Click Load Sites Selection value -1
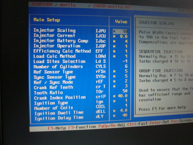The width and height of the screenshot is (193, 145). pyautogui.click(x=124, y=62)
